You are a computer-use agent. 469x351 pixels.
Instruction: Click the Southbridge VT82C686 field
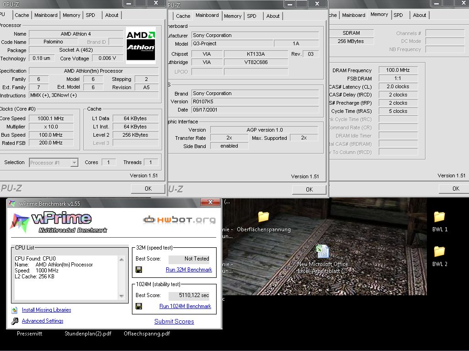[256, 62]
